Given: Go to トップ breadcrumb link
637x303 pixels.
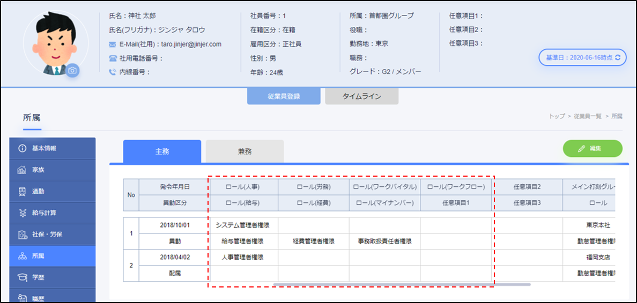Looking at the screenshot, I should click(557, 116).
